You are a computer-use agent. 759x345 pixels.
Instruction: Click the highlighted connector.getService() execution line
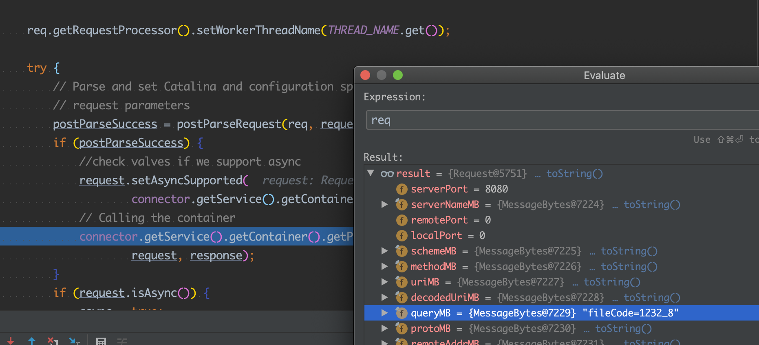point(177,237)
